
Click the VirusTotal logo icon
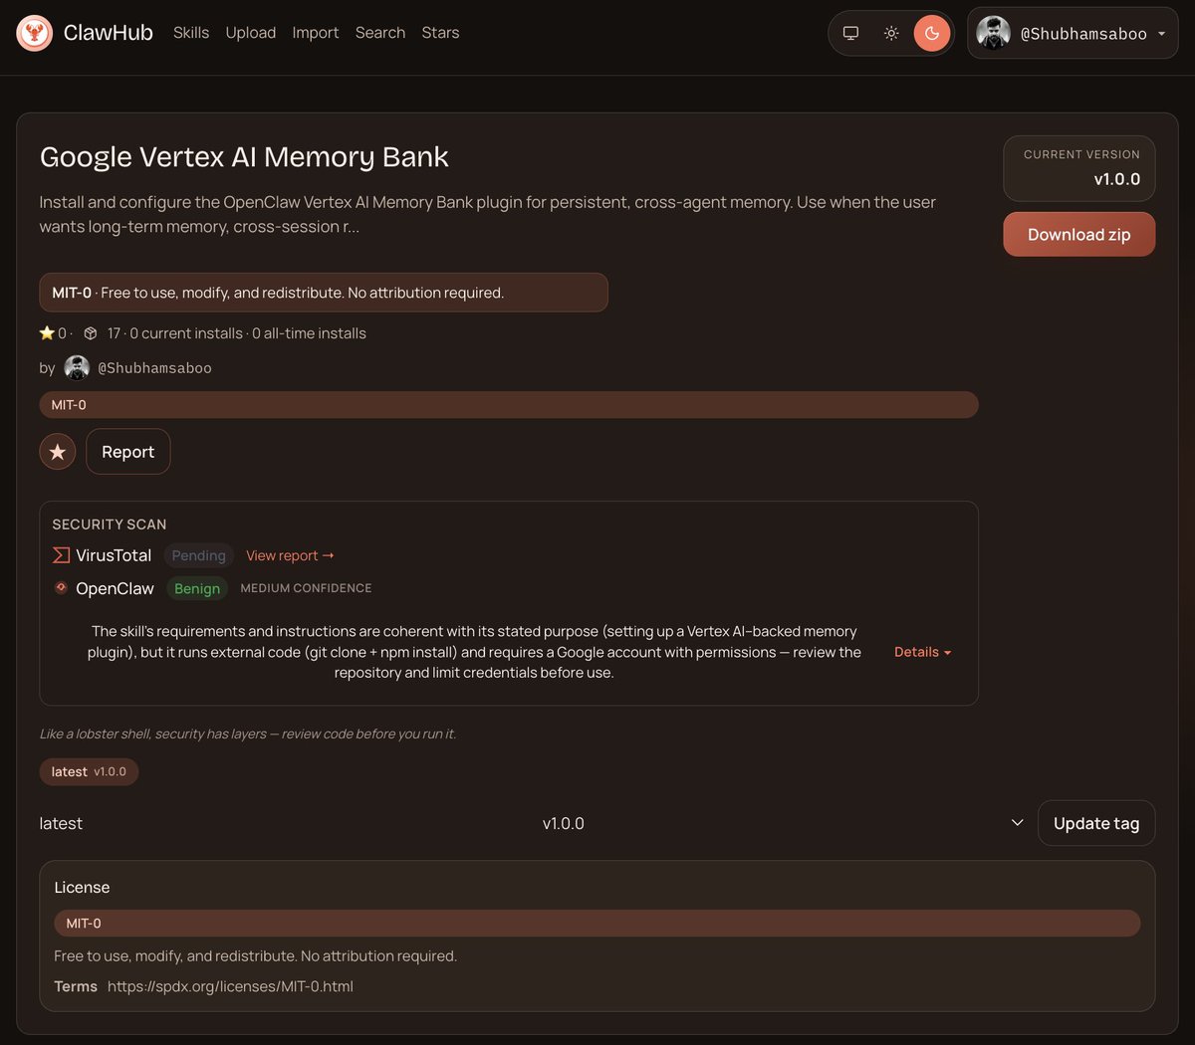tap(61, 555)
